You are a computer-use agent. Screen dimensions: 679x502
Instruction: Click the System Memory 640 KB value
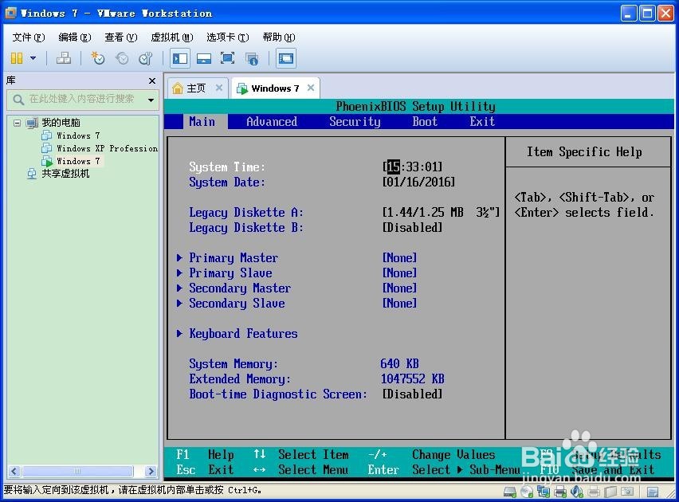400,364
